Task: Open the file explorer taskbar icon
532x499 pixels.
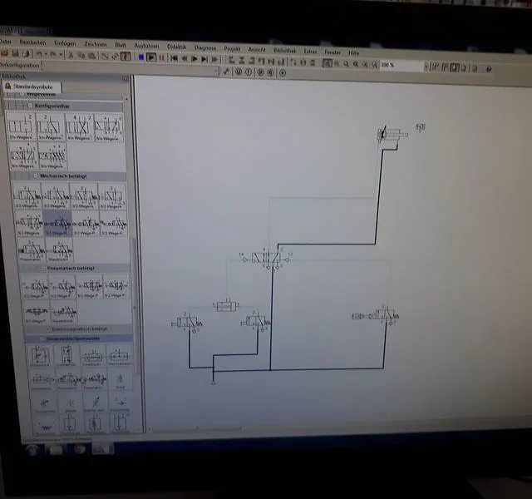Action: pyautogui.click(x=56, y=450)
